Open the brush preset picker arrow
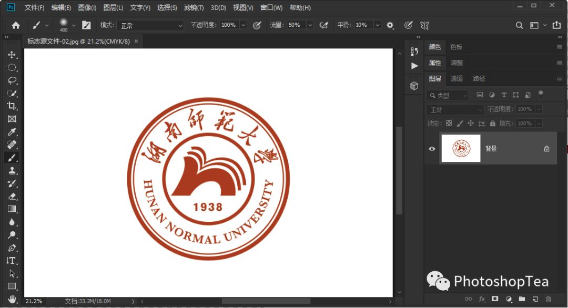This screenshot has height=308, width=568. pyautogui.click(x=74, y=25)
